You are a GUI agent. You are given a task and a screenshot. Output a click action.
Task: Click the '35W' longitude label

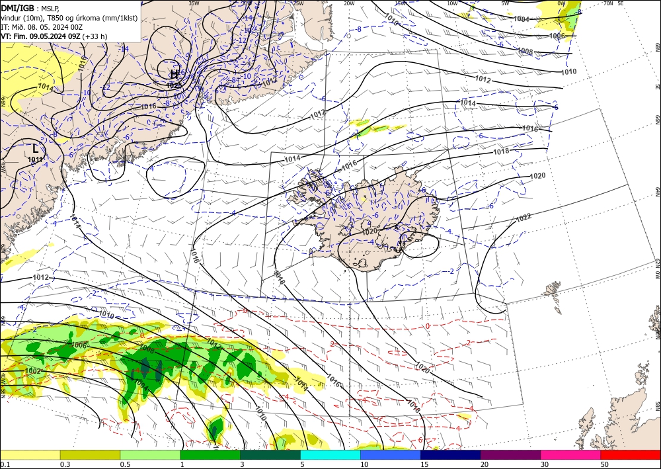tap(194, 3)
